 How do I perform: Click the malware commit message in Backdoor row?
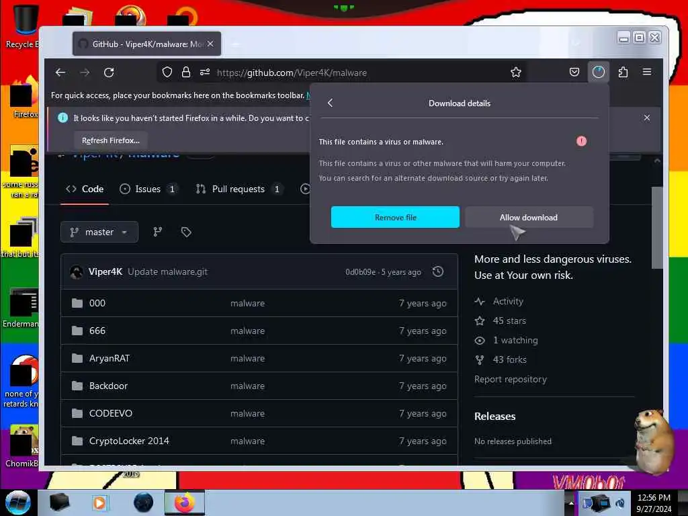[x=247, y=386]
